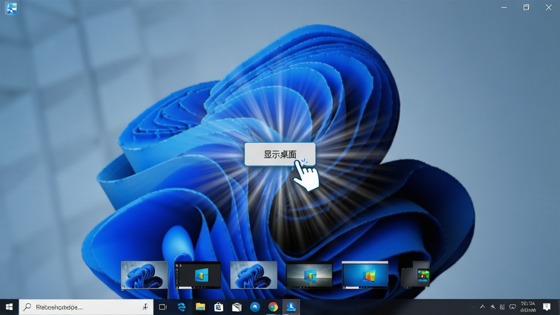Open the clock and date flyout
Viewport: 560px width, 315px height.
528,307
